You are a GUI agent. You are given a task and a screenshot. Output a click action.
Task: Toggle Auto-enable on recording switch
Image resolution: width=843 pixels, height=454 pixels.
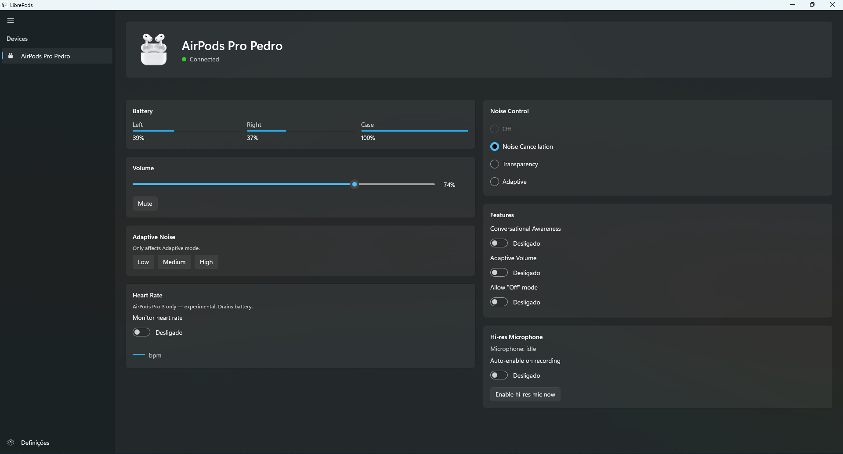[499, 375]
